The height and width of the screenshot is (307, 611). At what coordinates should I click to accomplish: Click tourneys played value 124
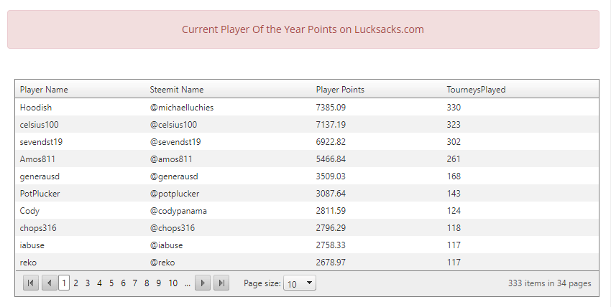tap(454, 211)
